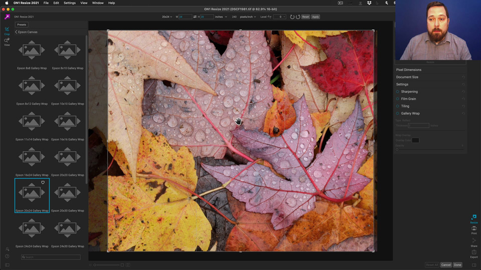Enable the Film Grain toggle
This screenshot has width=481, height=270.
coord(397,99)
